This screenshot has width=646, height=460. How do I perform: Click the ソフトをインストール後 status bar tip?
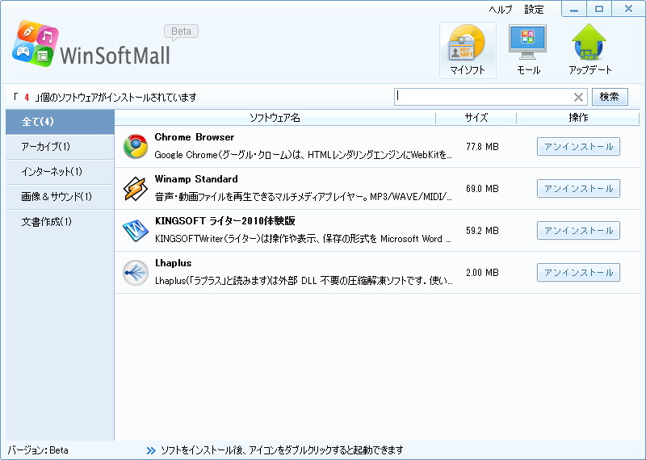tap(282, 450)
